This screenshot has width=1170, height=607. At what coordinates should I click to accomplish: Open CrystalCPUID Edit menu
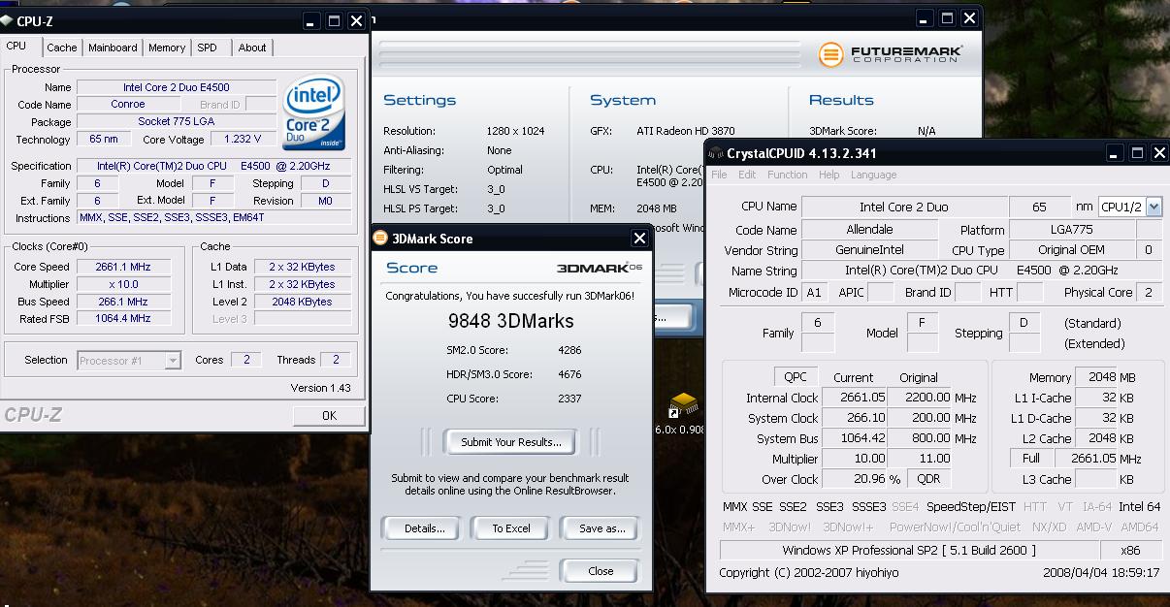tap(747, 175)
